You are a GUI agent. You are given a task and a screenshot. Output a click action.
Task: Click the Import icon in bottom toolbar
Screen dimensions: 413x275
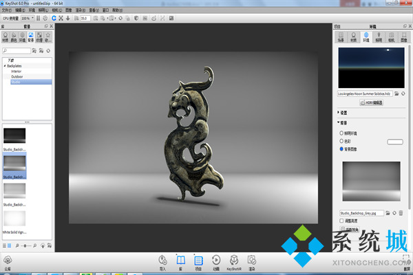[x=163, y=261]
